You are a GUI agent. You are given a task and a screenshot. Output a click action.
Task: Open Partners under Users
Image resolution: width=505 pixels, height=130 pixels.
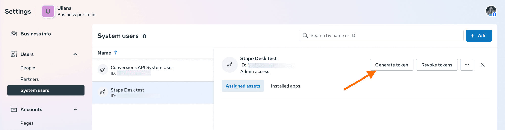(30, 79)
